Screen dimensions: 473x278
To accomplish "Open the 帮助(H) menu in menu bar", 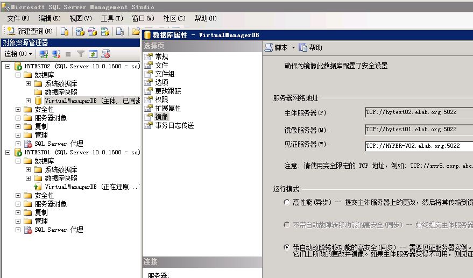I will (206, 18).
